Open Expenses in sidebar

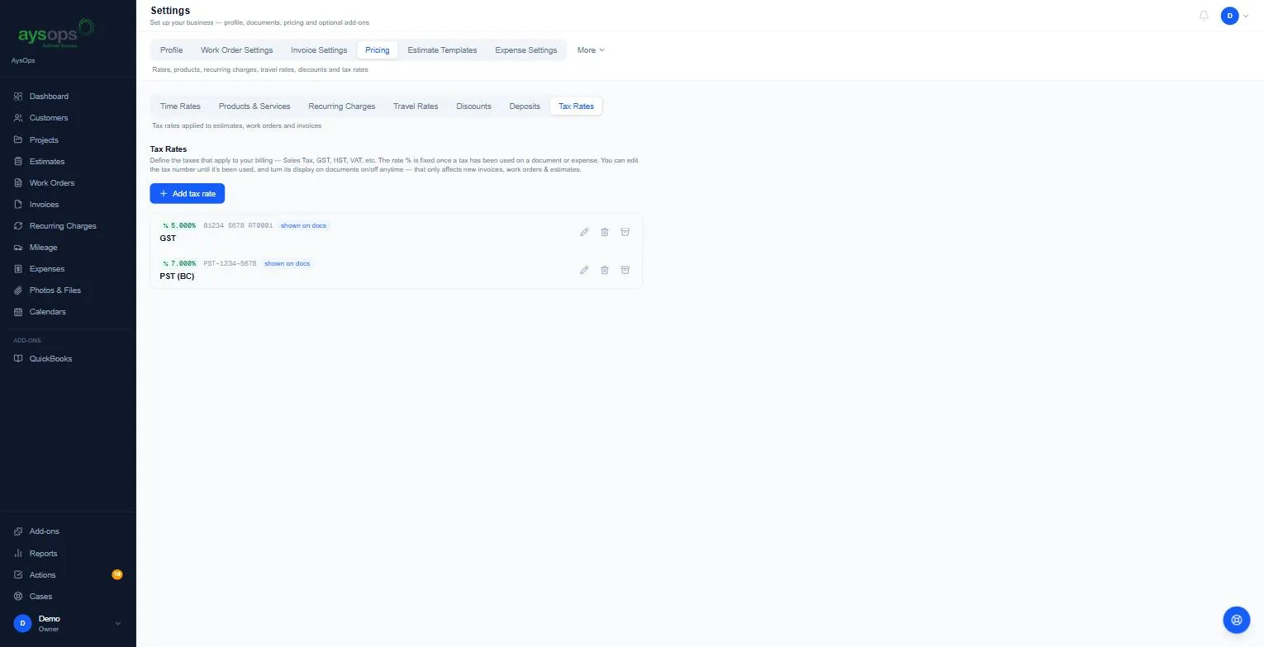(x=68, y=268)
